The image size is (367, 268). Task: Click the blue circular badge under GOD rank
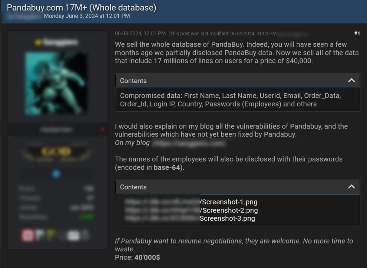(56, 174)
